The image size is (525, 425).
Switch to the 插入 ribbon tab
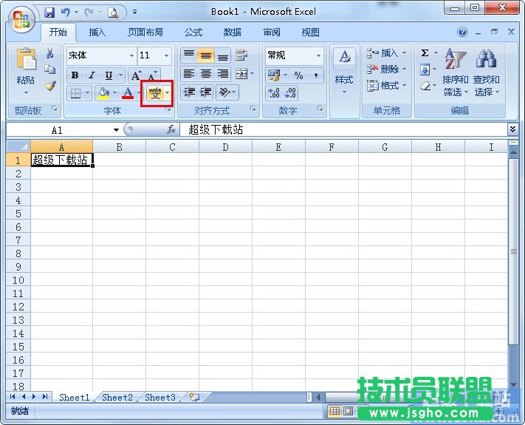[97, 33]
